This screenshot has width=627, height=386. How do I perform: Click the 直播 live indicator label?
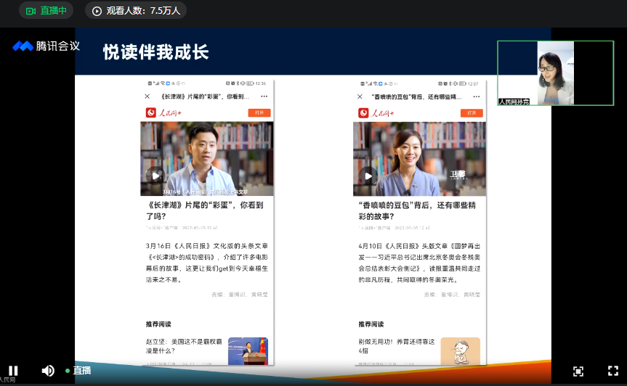coord(82,371)
